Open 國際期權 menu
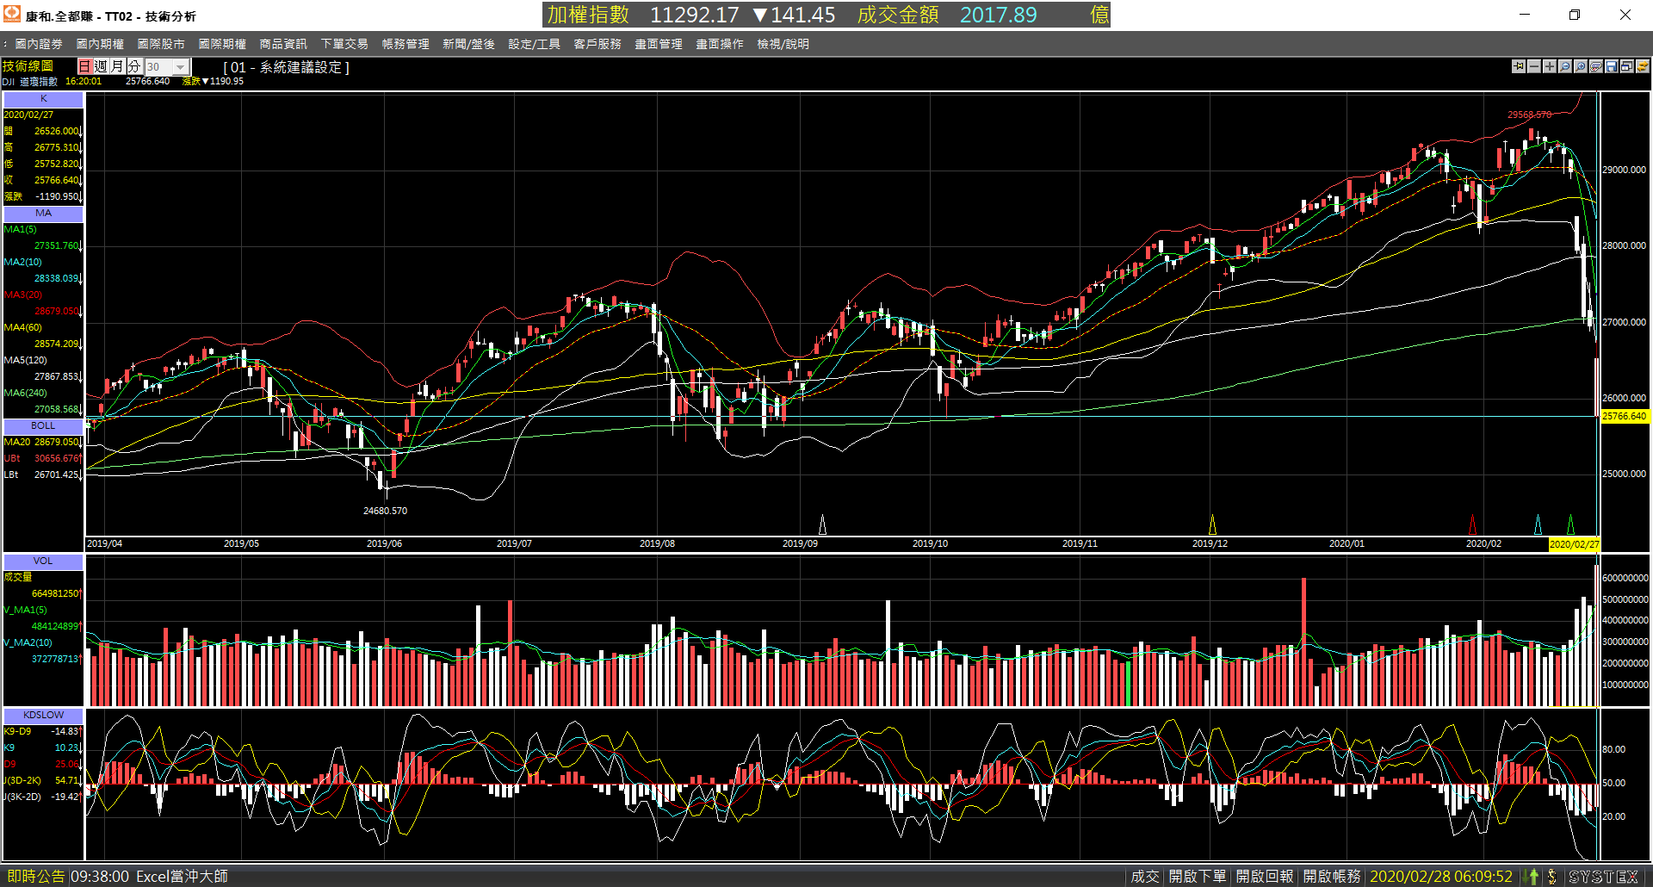 pyautogui.click(x=222, y=44)
